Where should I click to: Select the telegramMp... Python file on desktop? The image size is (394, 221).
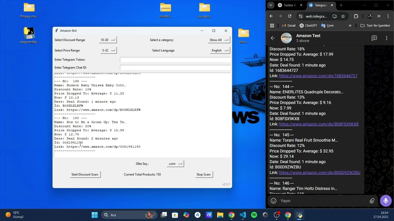[29, 36]
